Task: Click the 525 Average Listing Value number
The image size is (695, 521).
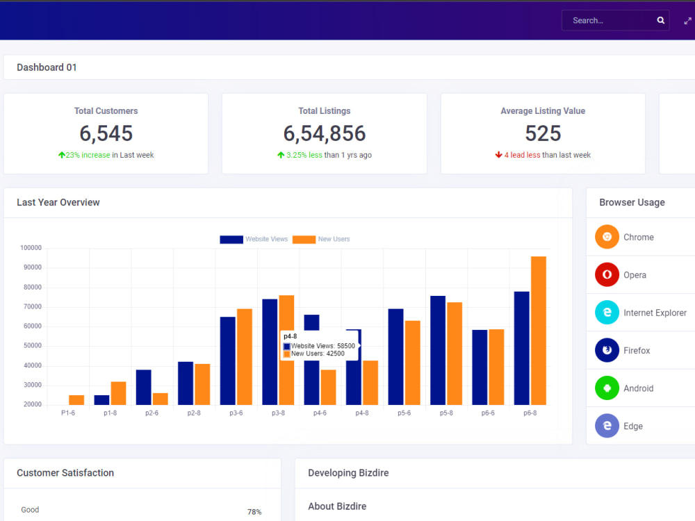Action: pos(543,133)
